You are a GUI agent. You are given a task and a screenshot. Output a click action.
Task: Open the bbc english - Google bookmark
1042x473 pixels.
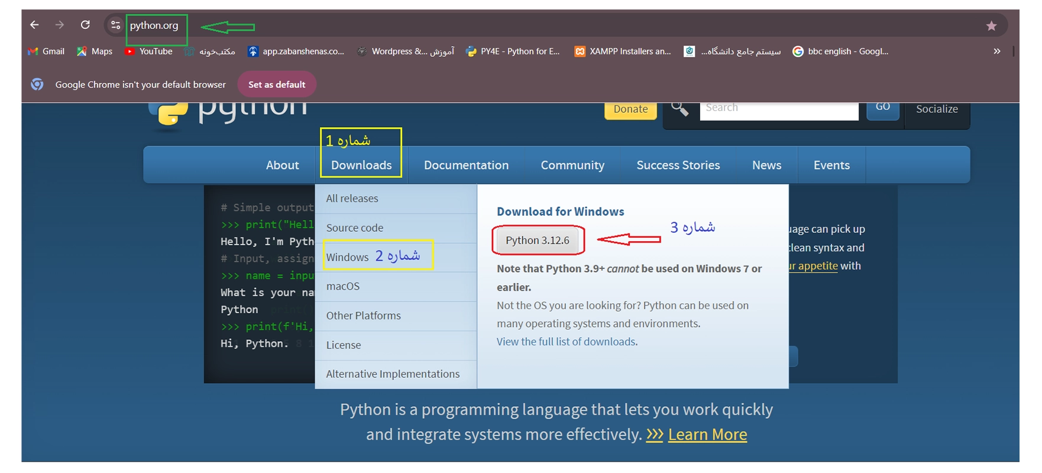point(840,51)
